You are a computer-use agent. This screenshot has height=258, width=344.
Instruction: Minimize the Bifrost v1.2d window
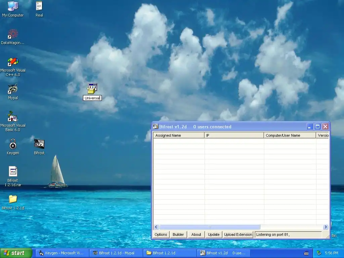[x=309, y=127]
